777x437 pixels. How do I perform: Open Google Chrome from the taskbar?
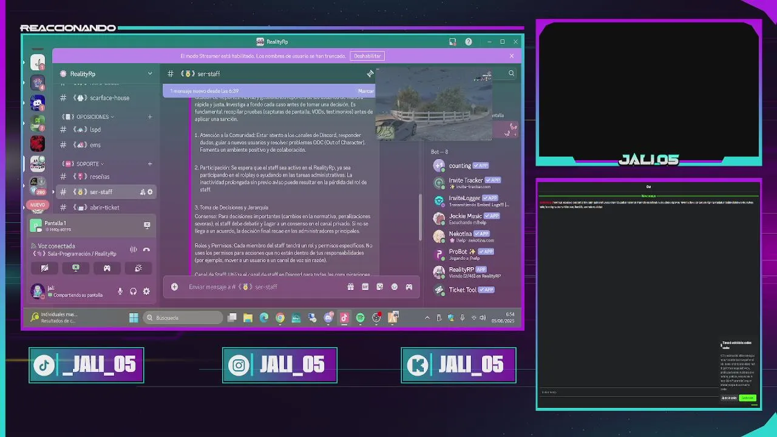[x=280, y=317]
